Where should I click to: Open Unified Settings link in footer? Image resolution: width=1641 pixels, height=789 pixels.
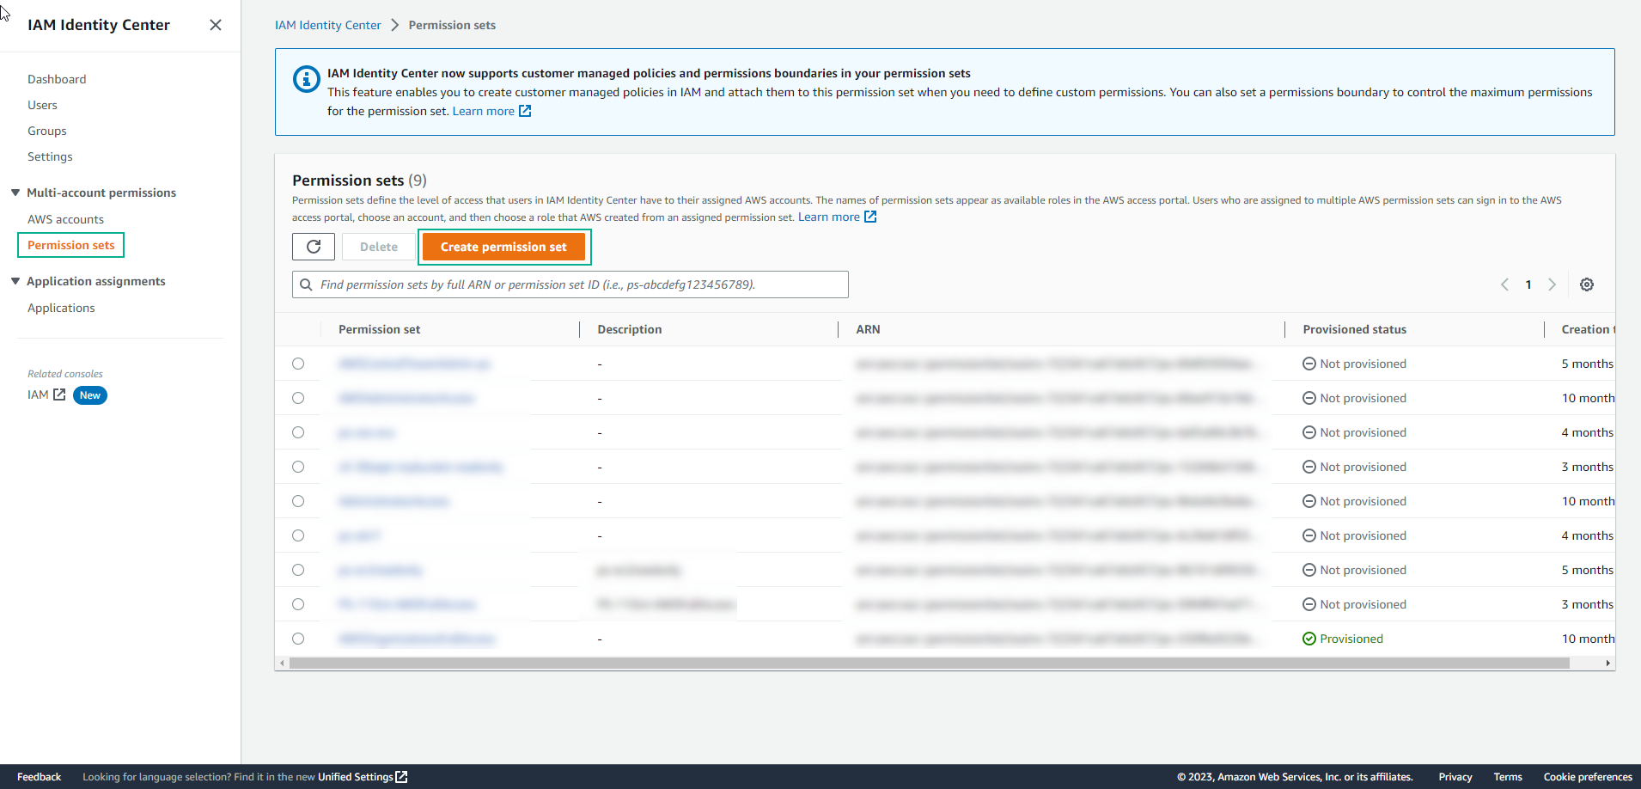356,777
